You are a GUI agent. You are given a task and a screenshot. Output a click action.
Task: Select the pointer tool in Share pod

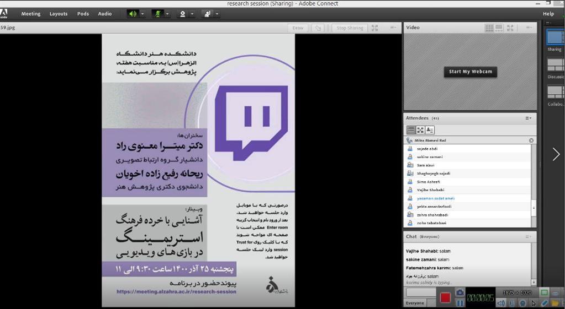click(318, 28)
